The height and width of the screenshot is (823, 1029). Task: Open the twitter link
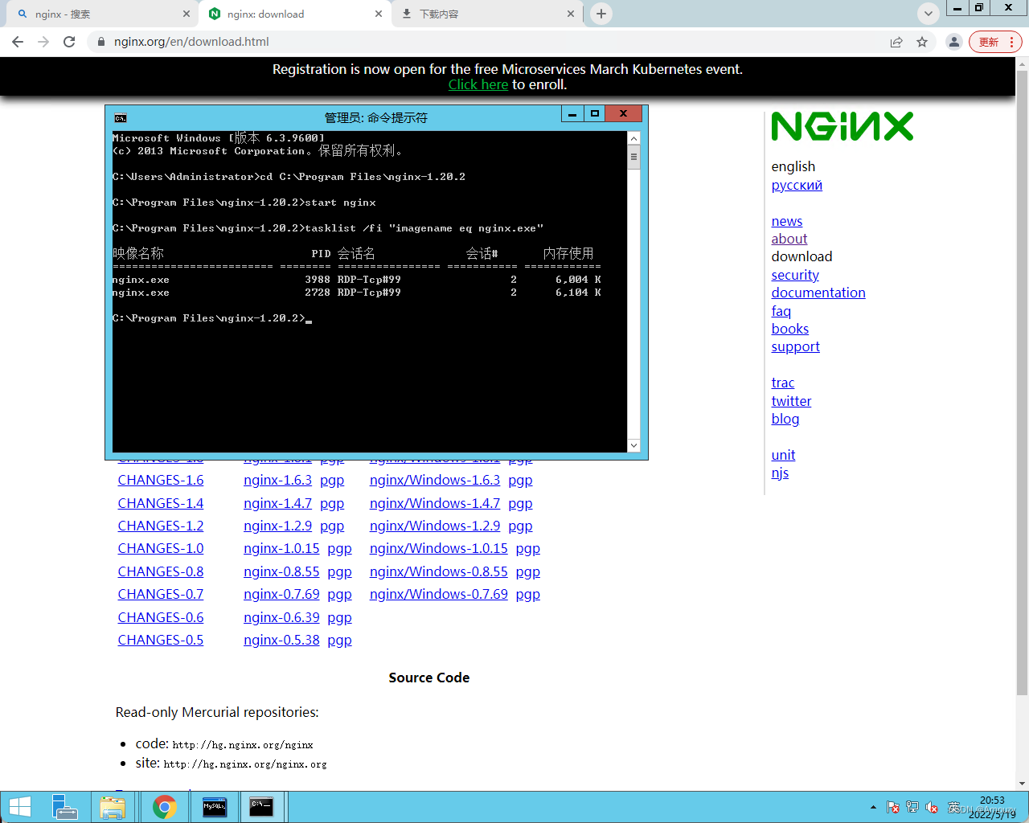[x=791, y=401]
